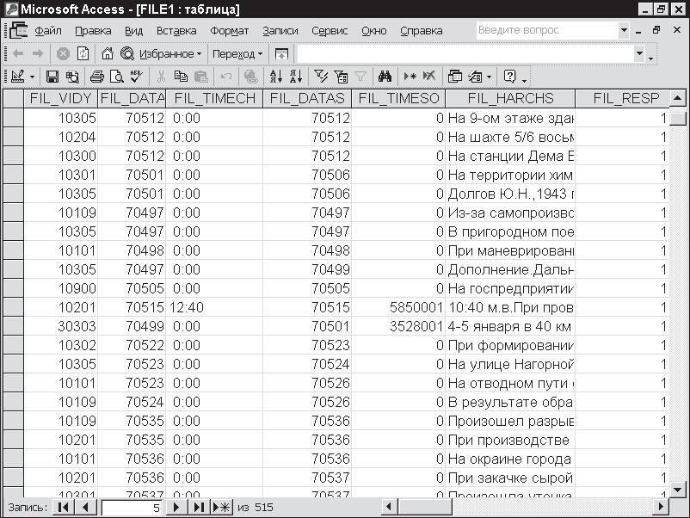Sort records descending with the Z-A icon
Image resolution: width=690 pixels, height=518 pixels.
[x=294, y=76]
